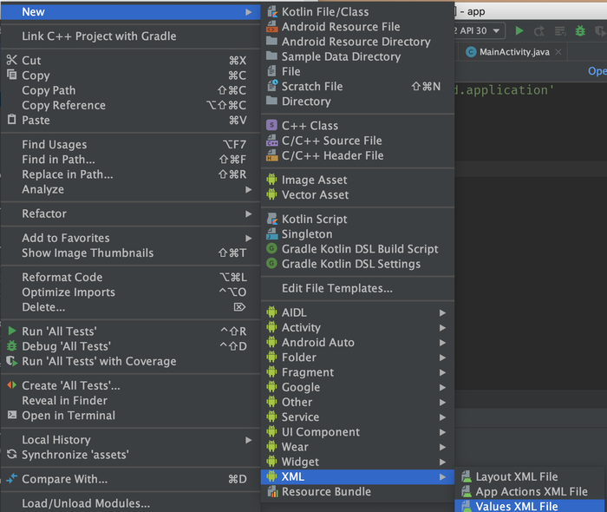This screenshot has height=512, width=607.
Task: Select the Image Asset option
Action: [x=314, y=180]
